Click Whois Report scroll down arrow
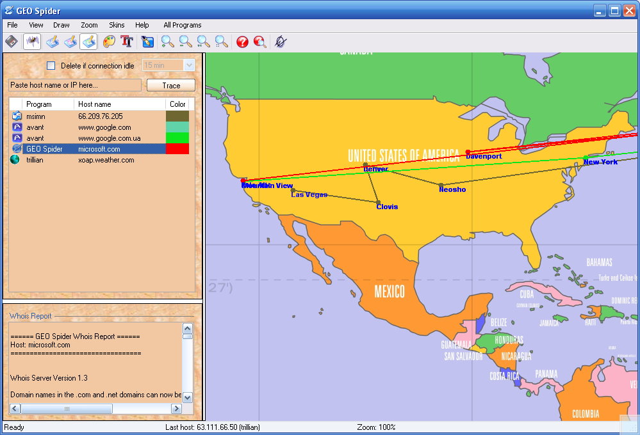 pyautogui.click(x=187, y=397)
